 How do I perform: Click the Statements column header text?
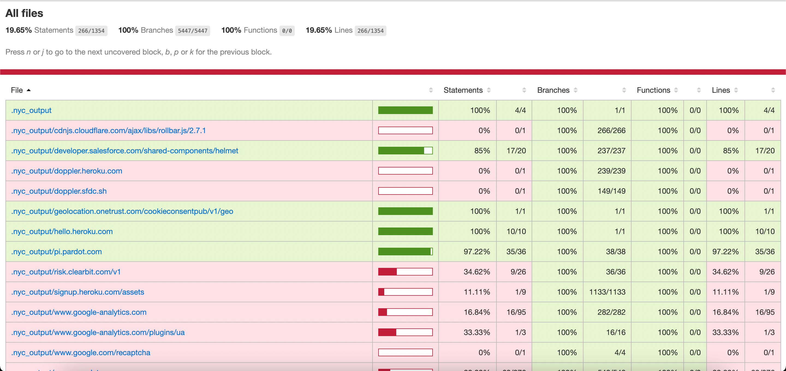pos(463,90)
